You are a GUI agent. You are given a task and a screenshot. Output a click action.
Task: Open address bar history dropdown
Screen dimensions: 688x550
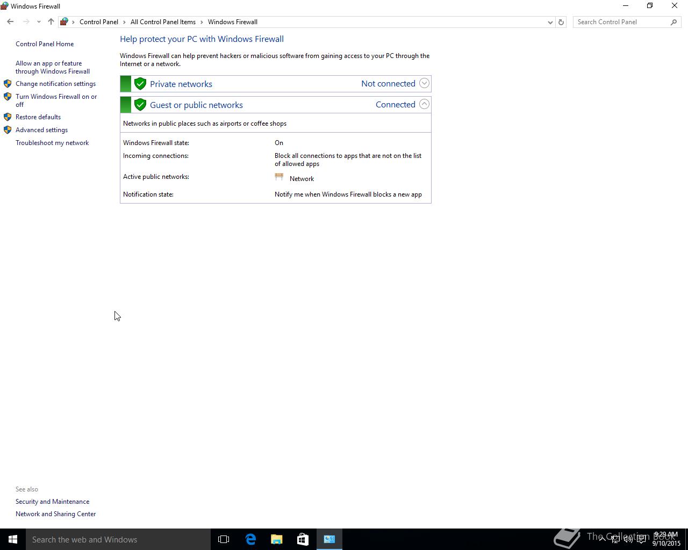coord(550,22)
